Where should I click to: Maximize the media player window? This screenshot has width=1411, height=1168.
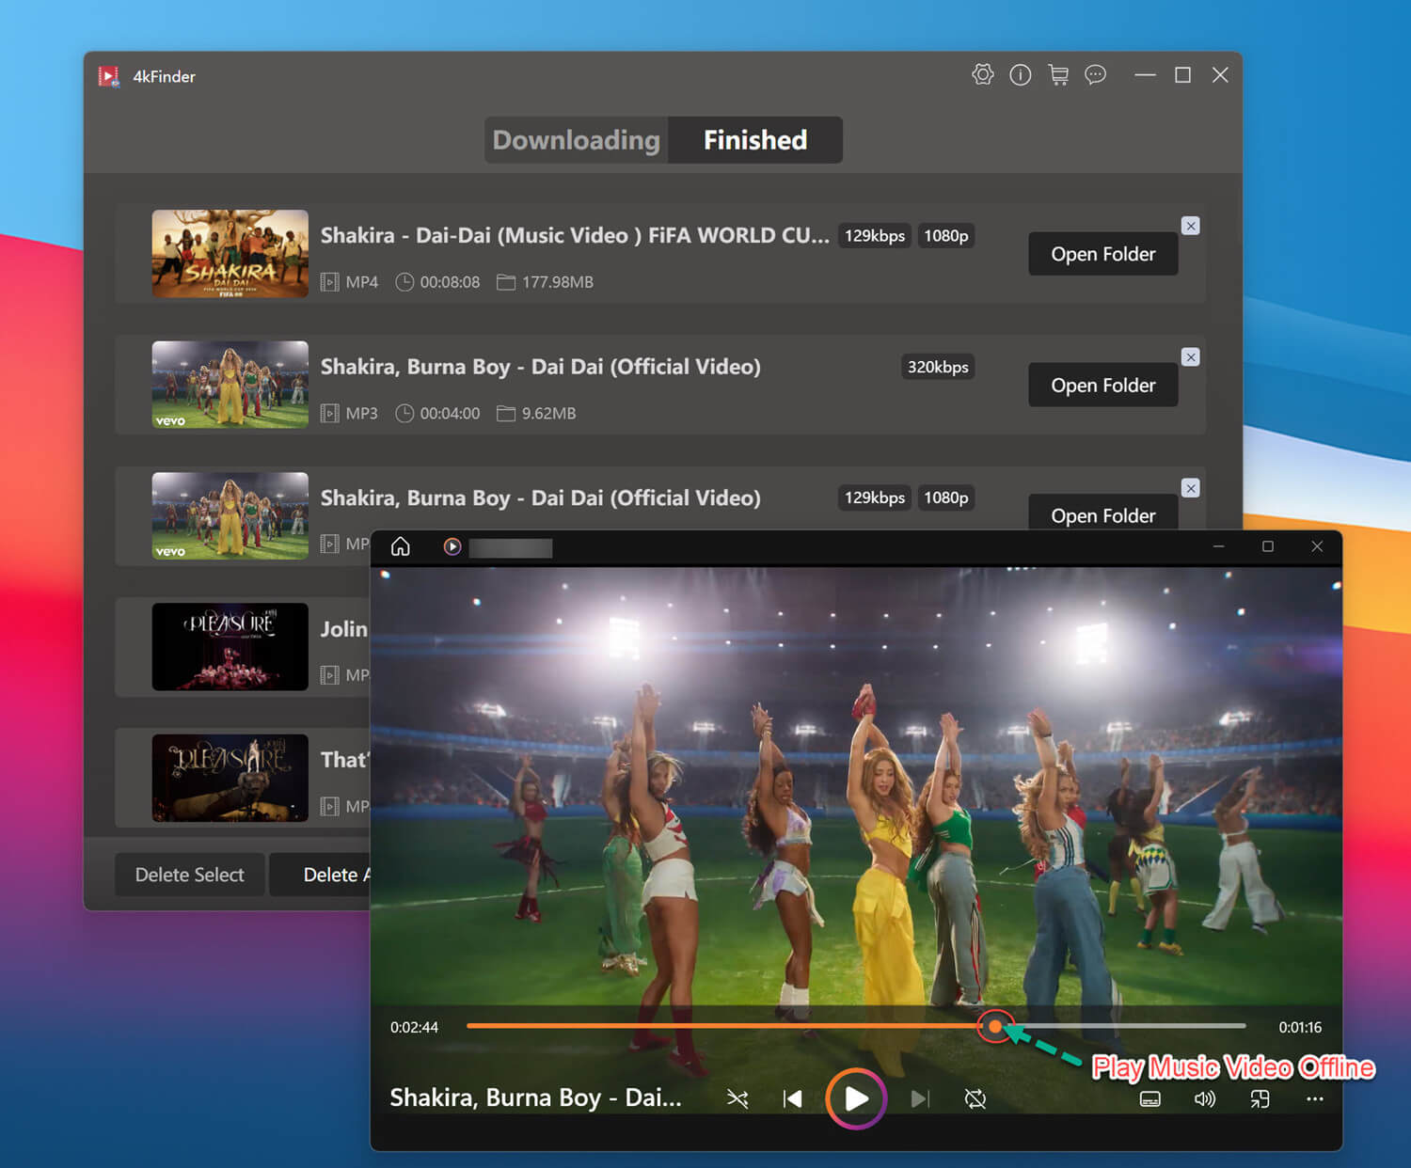pos(1268,546)
